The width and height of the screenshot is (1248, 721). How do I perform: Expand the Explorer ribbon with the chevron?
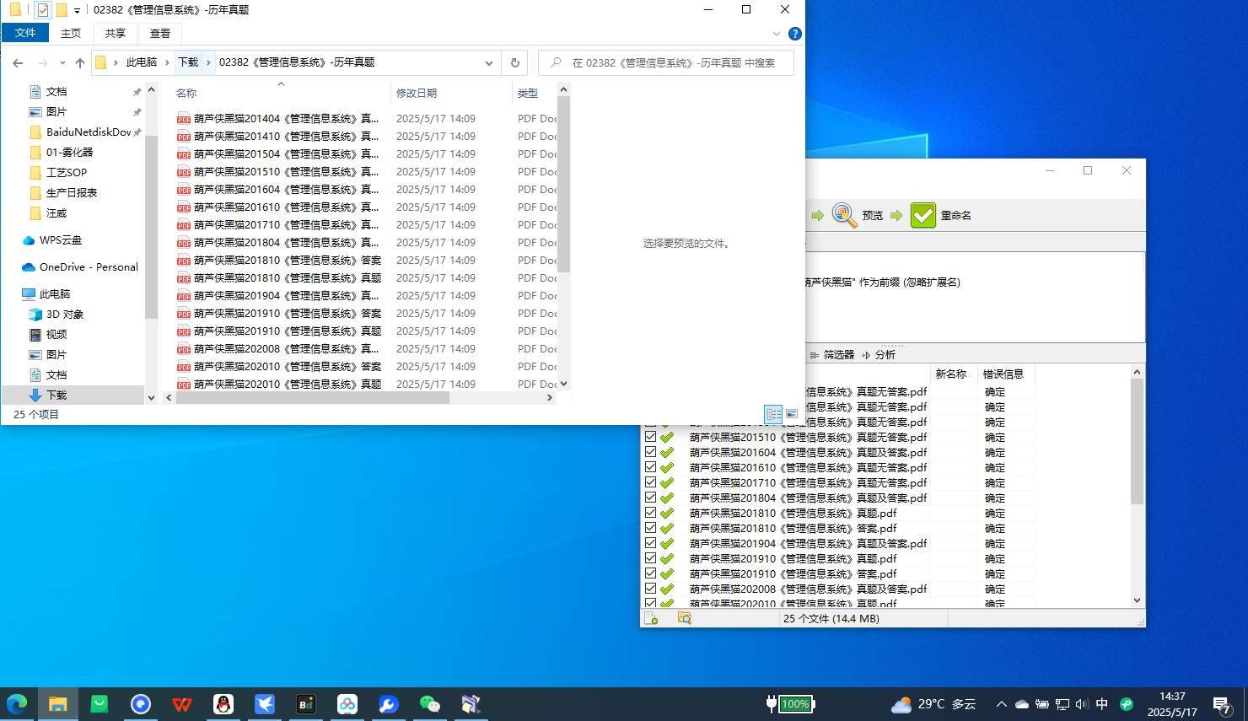(777, 34)
